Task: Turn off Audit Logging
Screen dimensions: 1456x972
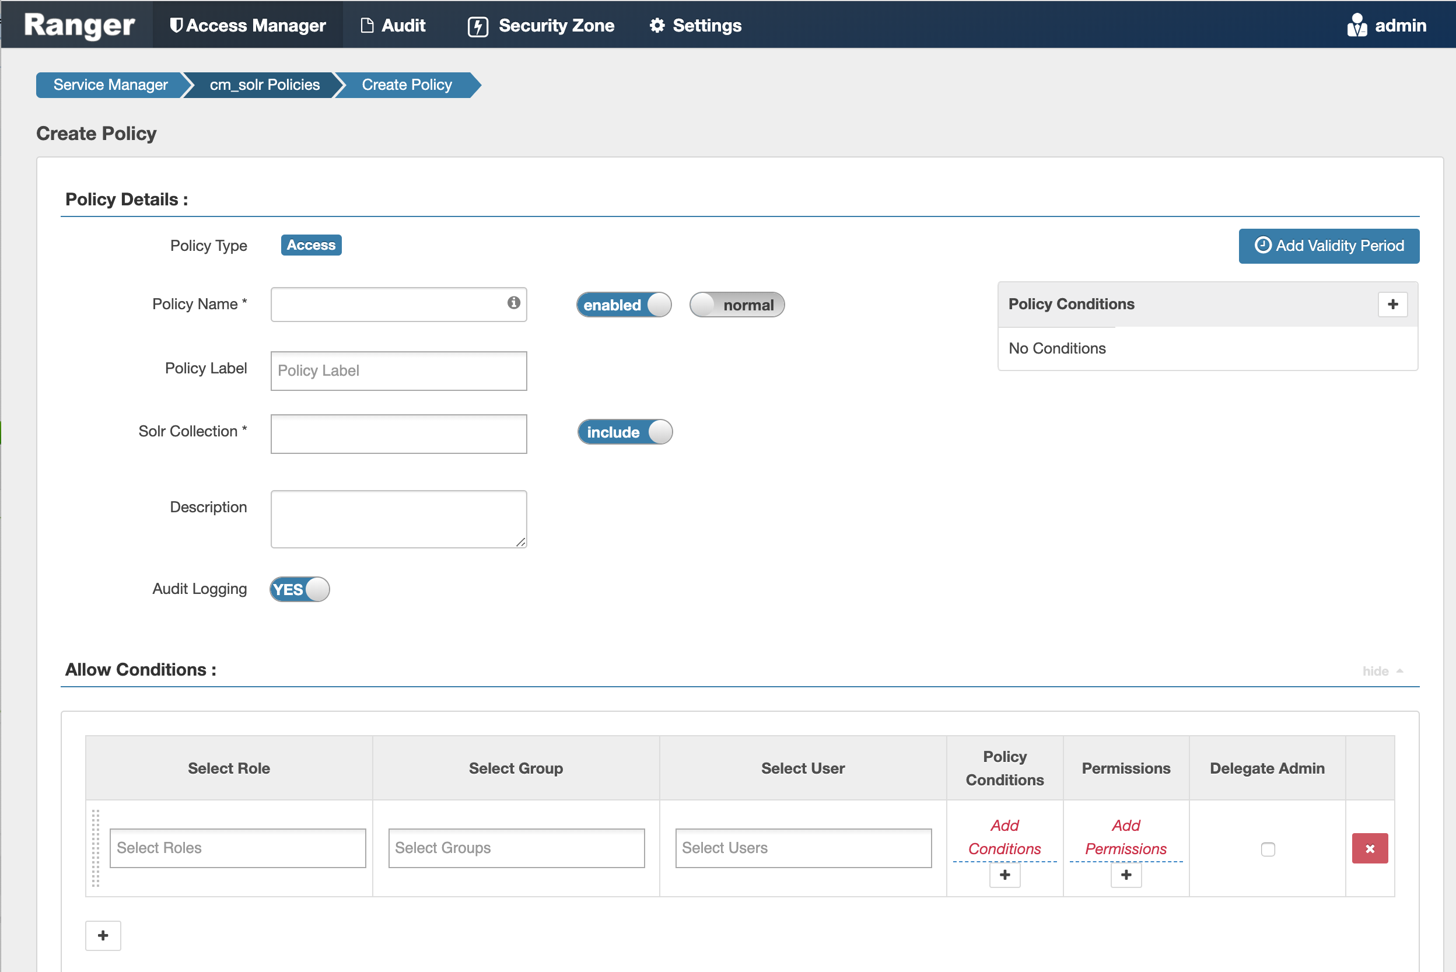Action: coord(299,589)
